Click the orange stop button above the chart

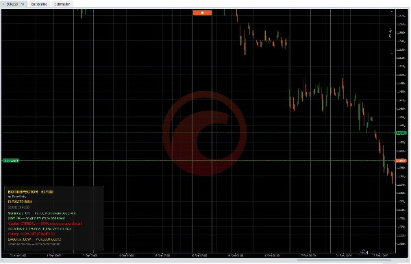point(202,12)
